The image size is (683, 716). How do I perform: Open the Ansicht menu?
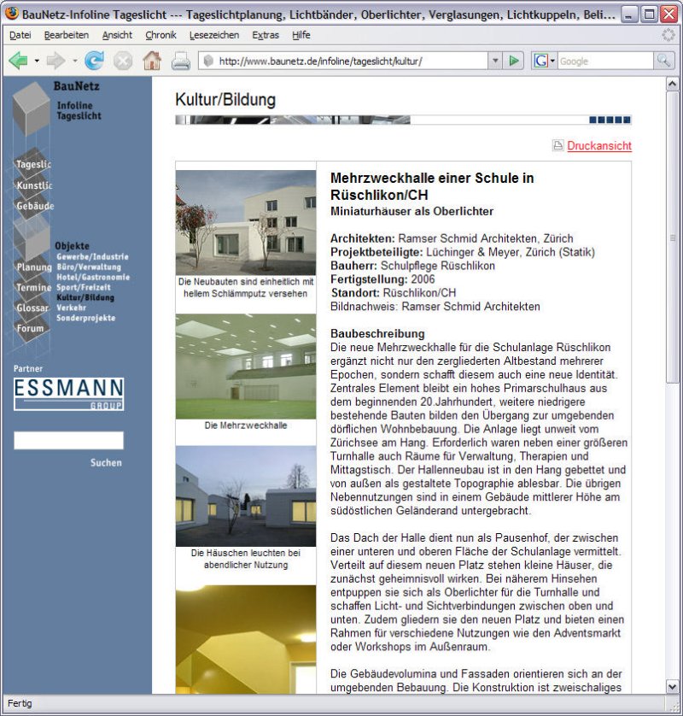117,35
